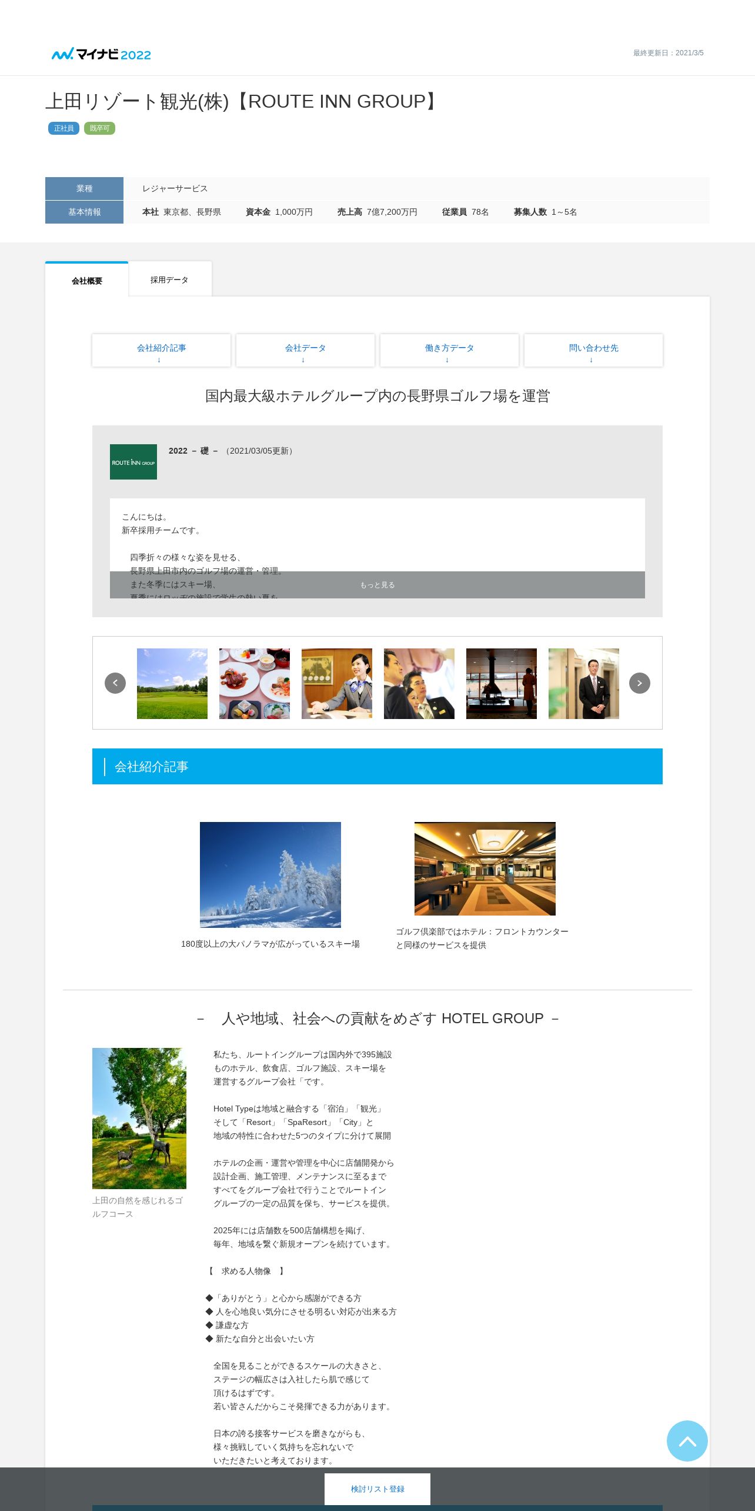Click the 売上高 7億7,200万円 value
This screenshot has height=1511, width=755.
pos(377,212)
